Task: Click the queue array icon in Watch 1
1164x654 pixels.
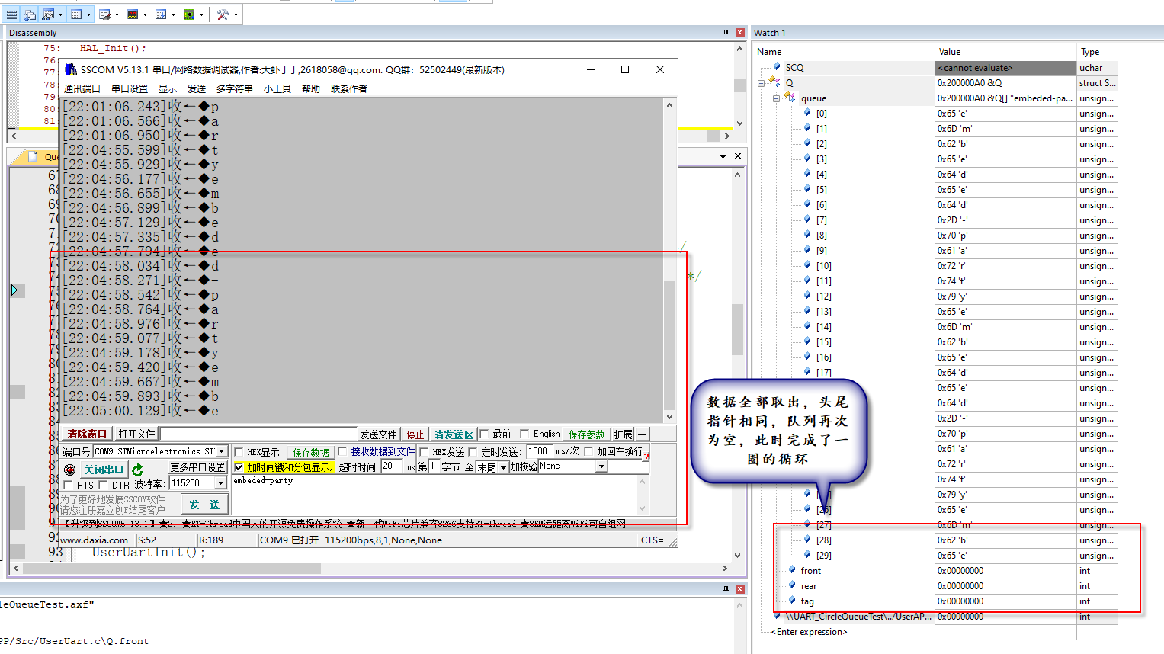Action: click(790, 98)
